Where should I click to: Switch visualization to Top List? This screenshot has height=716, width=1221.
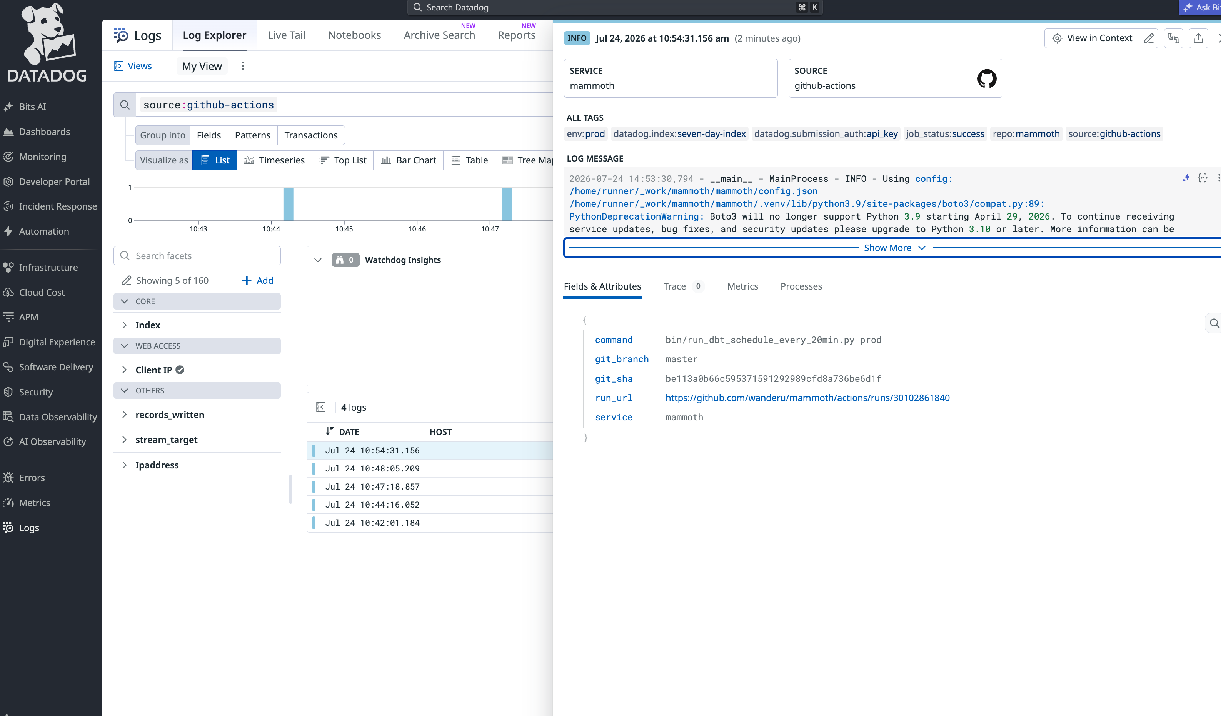[342, 160]
